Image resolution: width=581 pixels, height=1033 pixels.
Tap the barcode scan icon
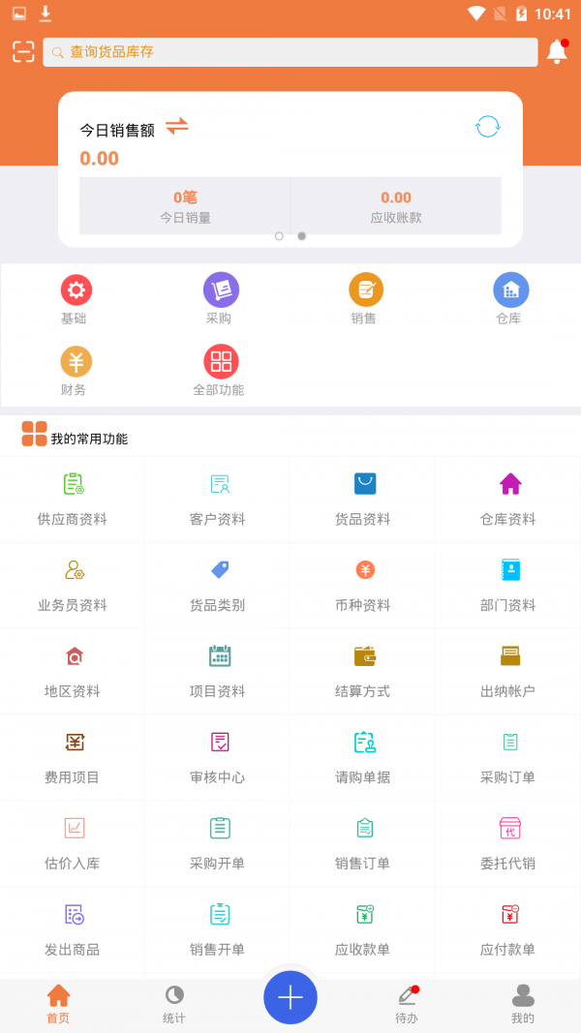(x=23, y=52)
